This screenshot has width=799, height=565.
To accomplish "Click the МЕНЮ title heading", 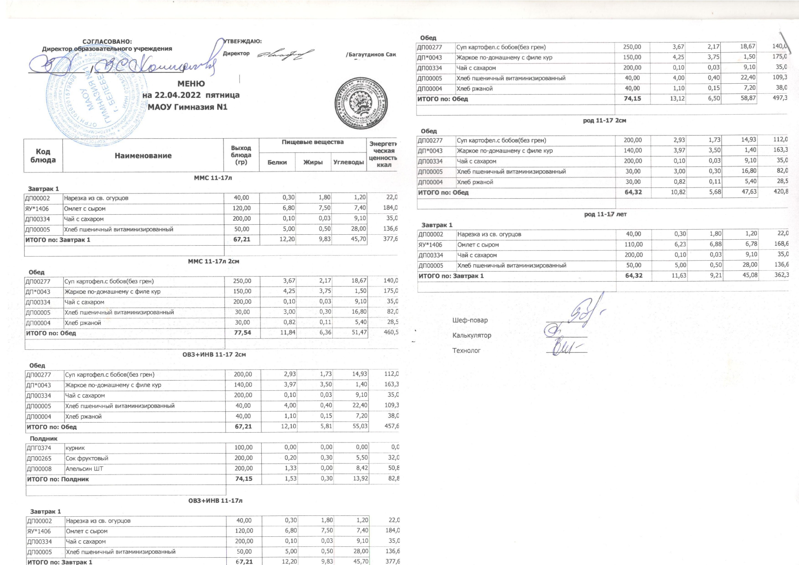I will point(191,84).
